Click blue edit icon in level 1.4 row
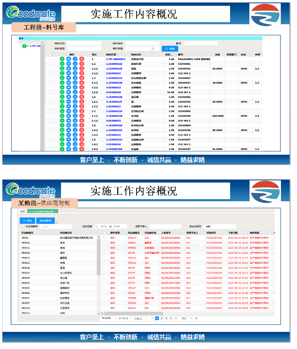The image size is (297, 349). (x=75, y=111)
